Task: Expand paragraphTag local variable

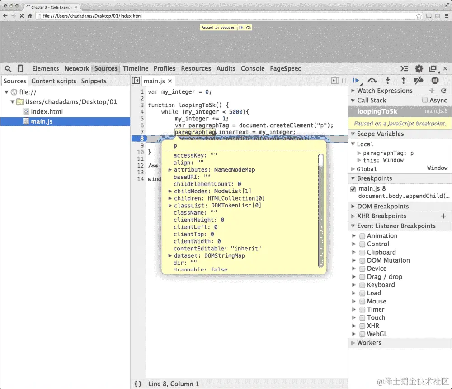Action: pyautogui.click(x=359, y=154)
